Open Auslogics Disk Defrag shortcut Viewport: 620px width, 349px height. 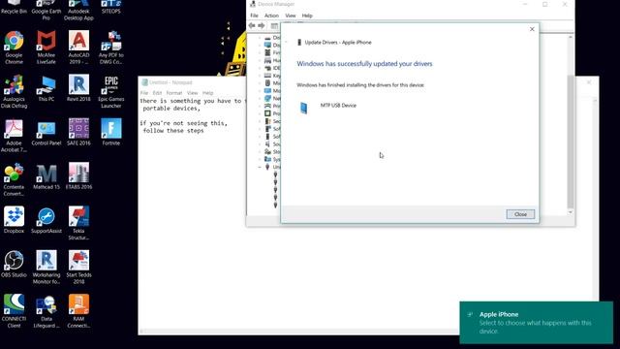pos(14,91)
